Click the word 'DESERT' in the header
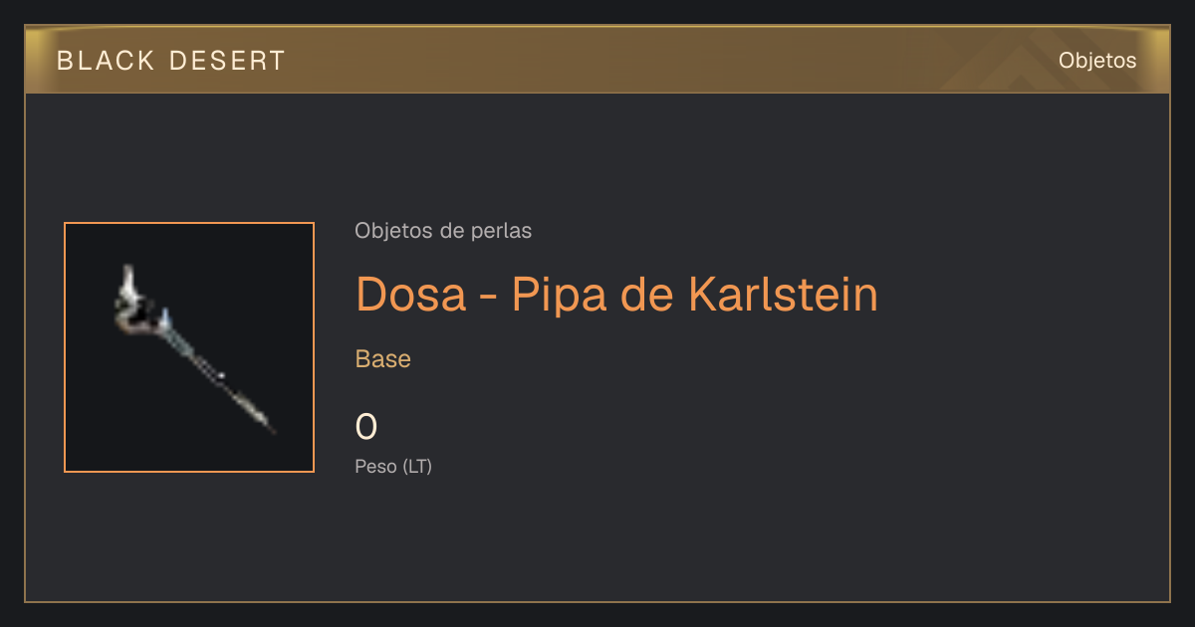This screenshot has width=1195, height=627. point(227,61)
